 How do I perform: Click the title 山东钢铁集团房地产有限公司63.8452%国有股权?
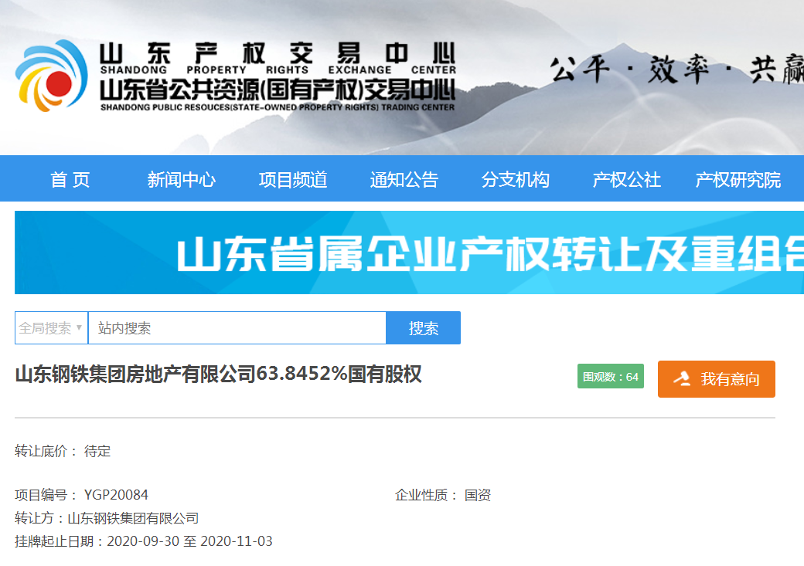click(x=219, y=374)
